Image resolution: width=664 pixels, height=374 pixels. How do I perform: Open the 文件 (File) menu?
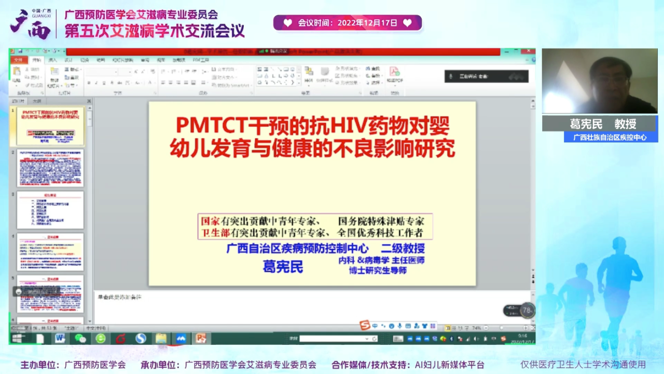(x=20, y=60)
